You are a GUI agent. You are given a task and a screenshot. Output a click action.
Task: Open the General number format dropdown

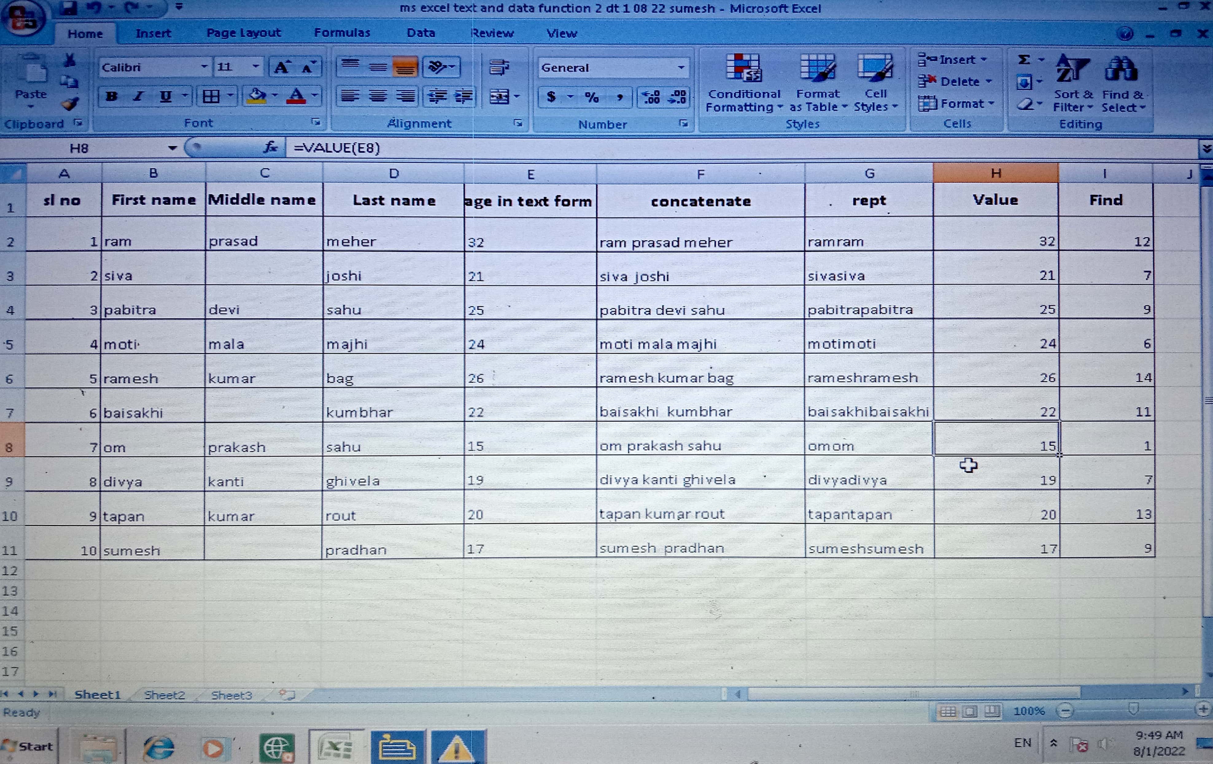click(x=680, y=68)
